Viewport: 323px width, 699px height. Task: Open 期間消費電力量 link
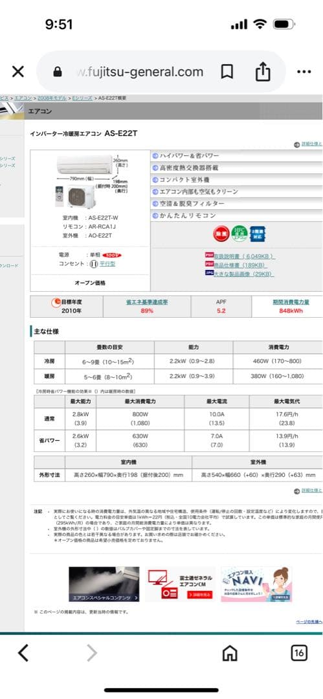(x=291, y=302)
